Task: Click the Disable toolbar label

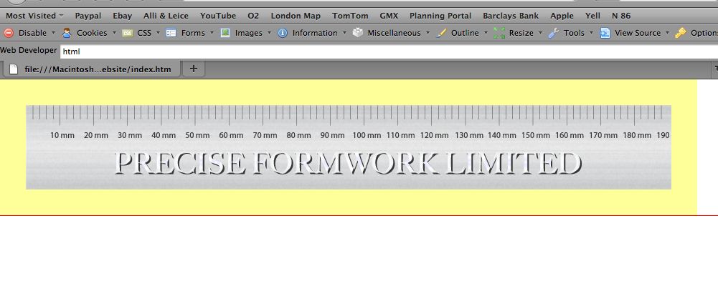Action: pos(32,33)
